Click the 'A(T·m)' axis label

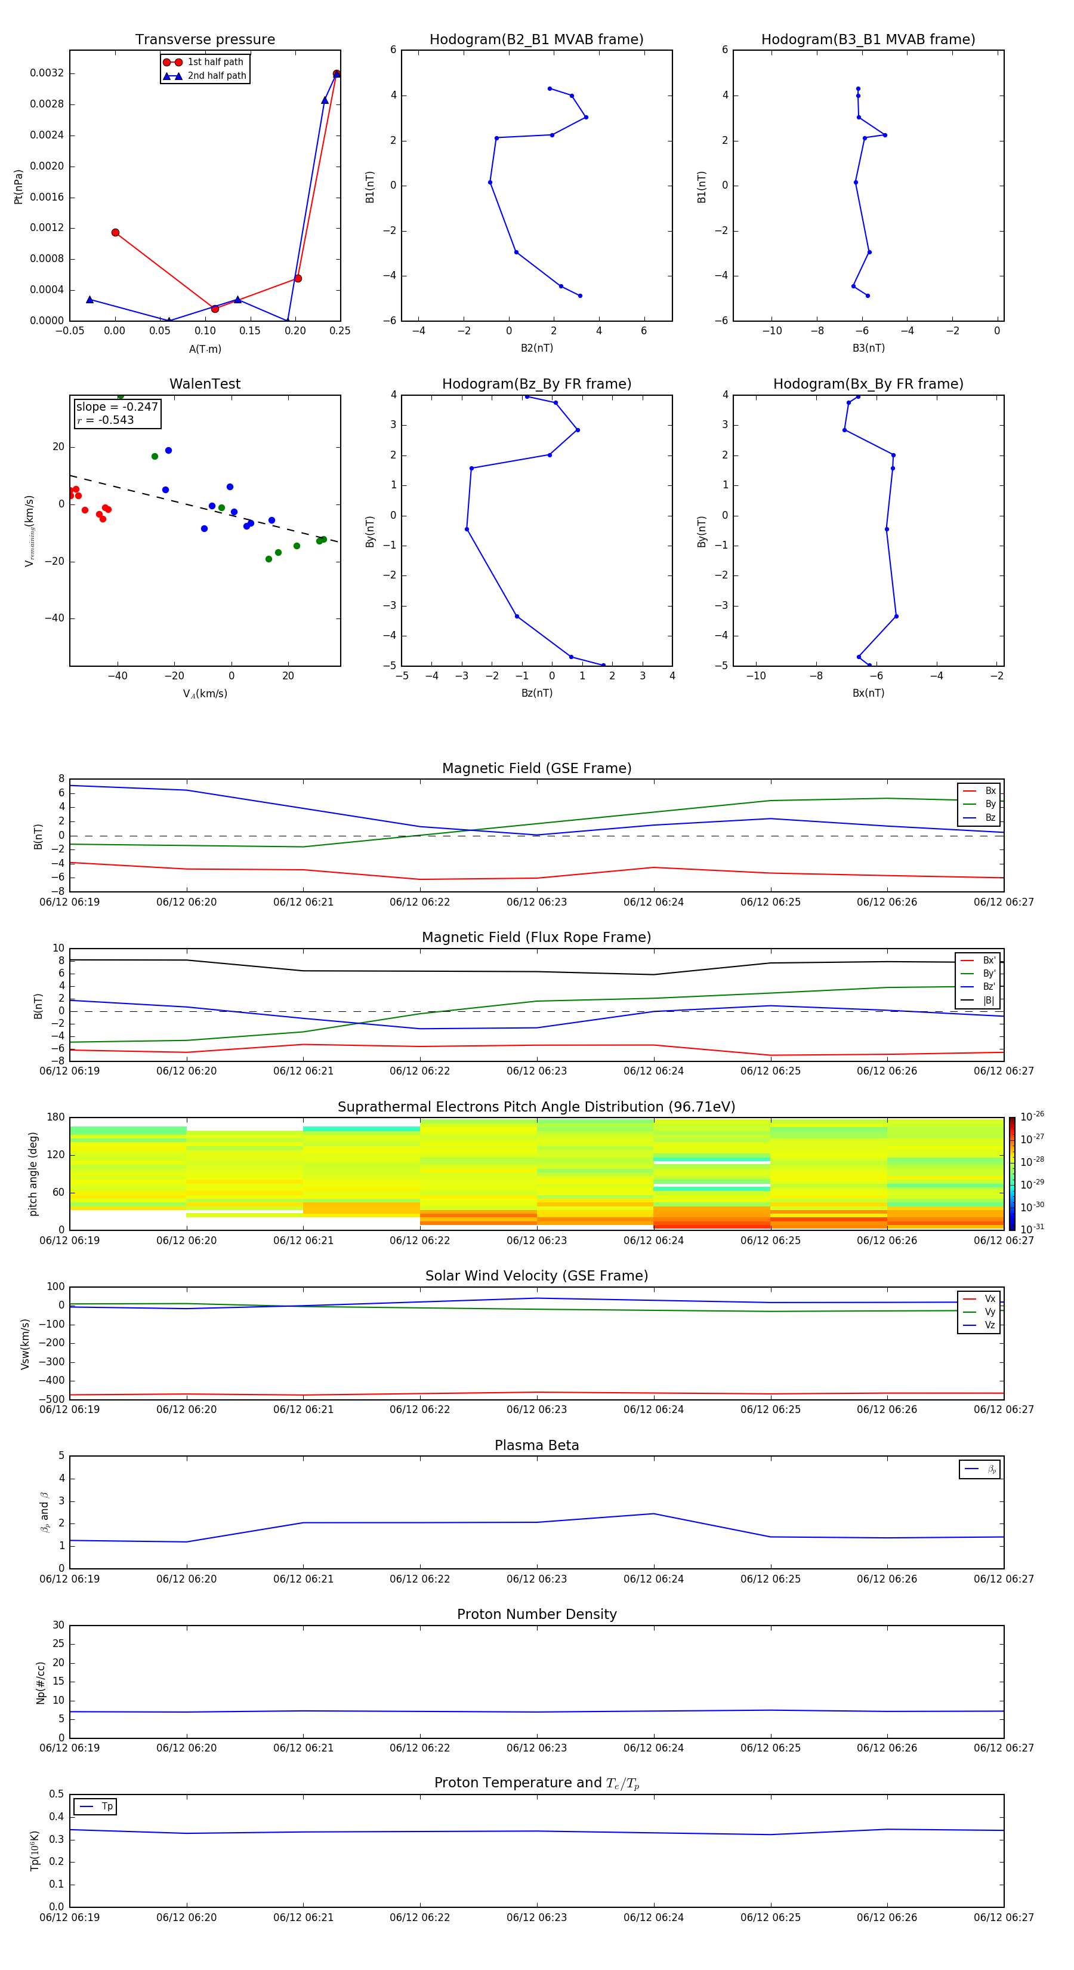point(205,349)
